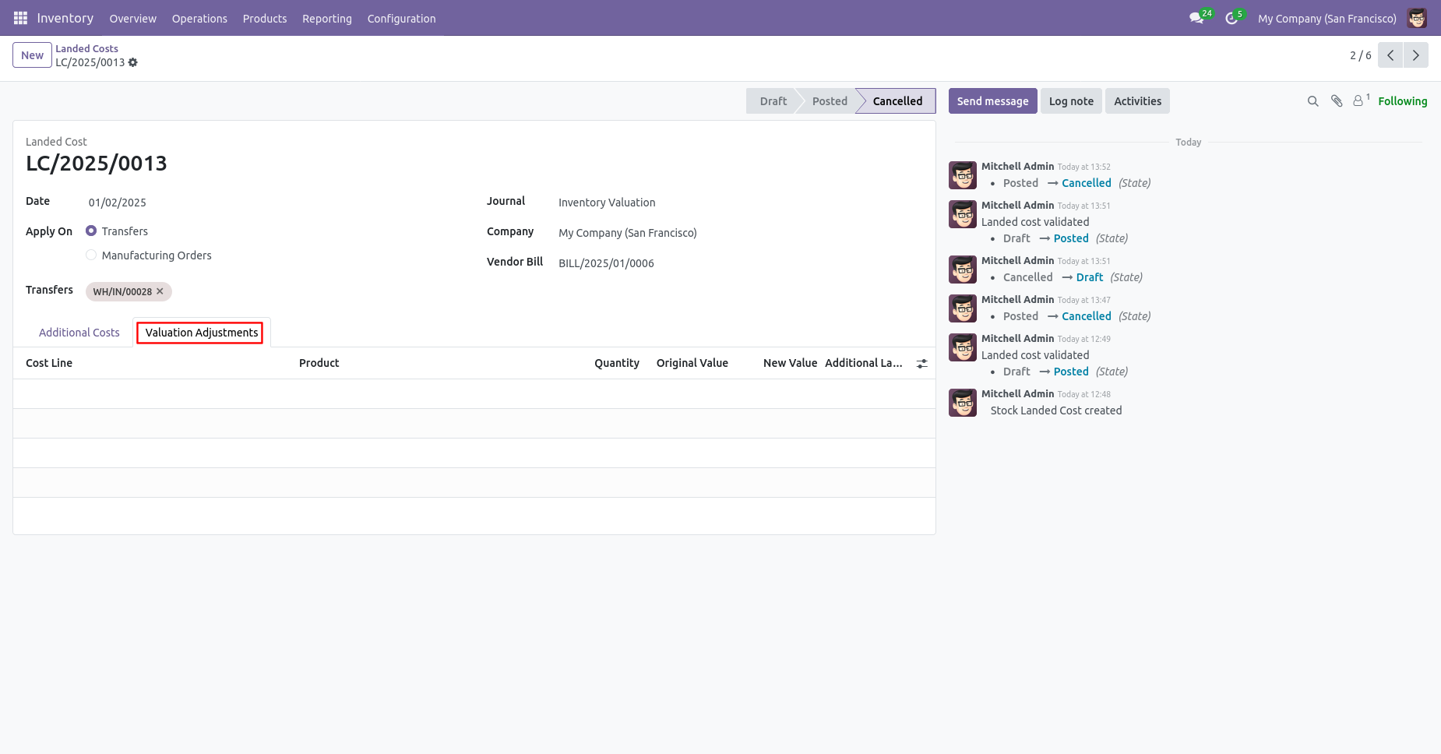Click the Mitchell Admin avatar in top bar
Image resolution: width=1441 pixels, height=754 pixels.
(1417, 18)
